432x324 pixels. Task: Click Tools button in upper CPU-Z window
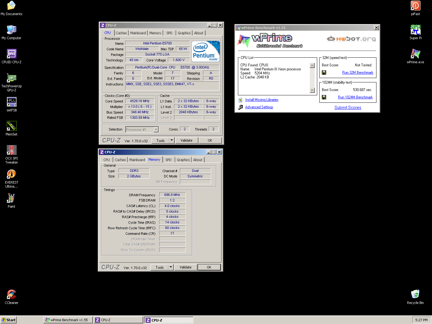point(160,140)
